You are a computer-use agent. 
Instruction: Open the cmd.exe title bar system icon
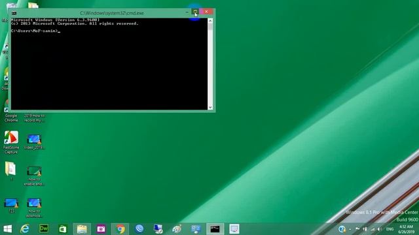14,13
